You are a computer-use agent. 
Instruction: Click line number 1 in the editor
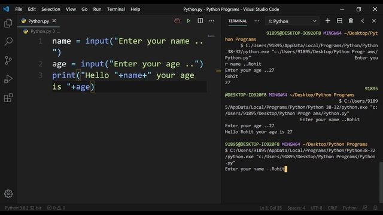pos(41,41)
